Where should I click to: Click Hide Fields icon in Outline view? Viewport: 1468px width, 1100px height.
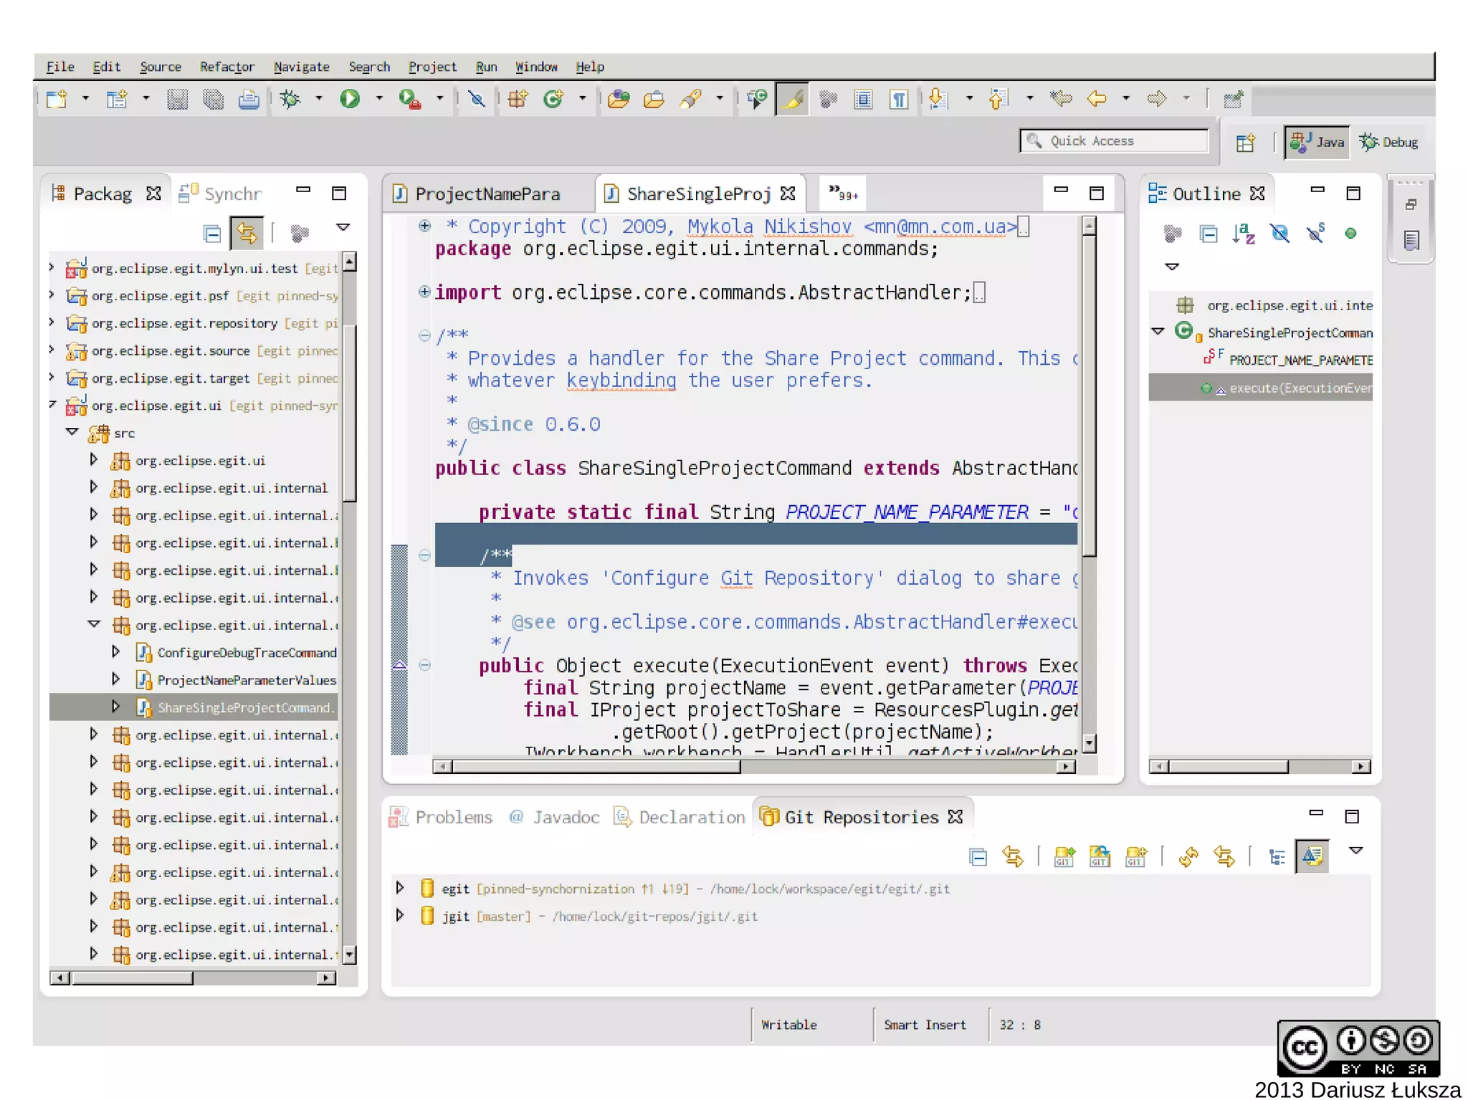click(x=1279, y=234)
